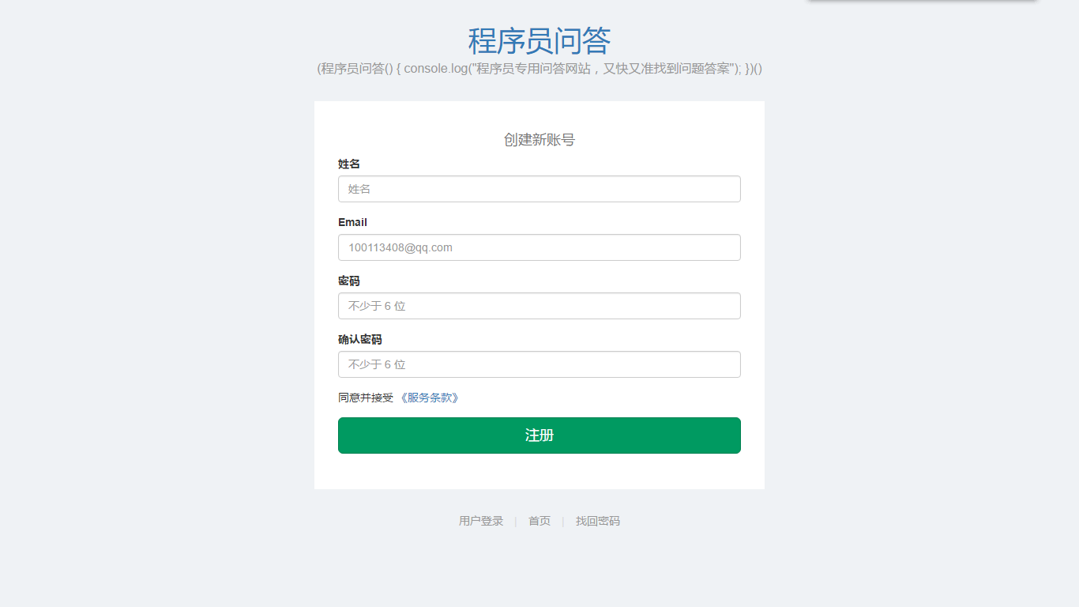The image size is (1079, 607).
Task: Open the 《服务条款》 terms of service link
Action: (x=429, y=398)
